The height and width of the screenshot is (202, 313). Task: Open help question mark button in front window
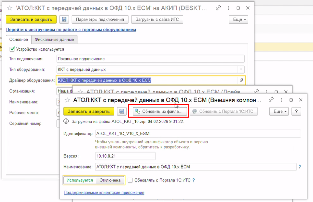pyautogui.click(x=296, y=111)
